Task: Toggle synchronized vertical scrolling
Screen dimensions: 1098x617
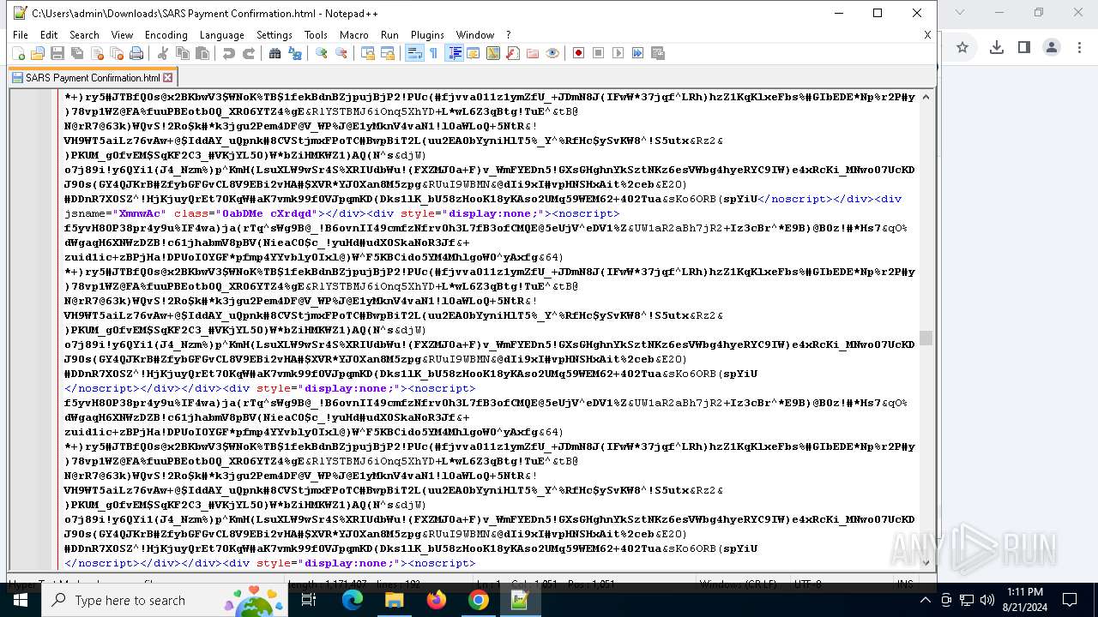Action: 368,53
